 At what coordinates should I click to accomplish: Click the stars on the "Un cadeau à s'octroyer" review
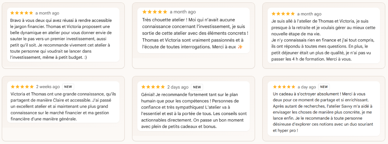pos(284,87)
